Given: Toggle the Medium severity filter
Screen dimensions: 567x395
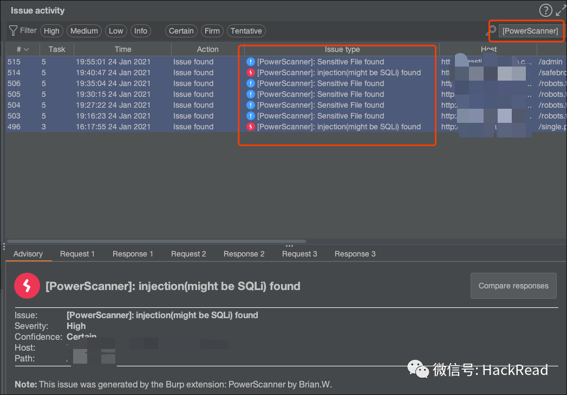Looking at the screenshot, I should pyautogui.click(x=84, y=31).
